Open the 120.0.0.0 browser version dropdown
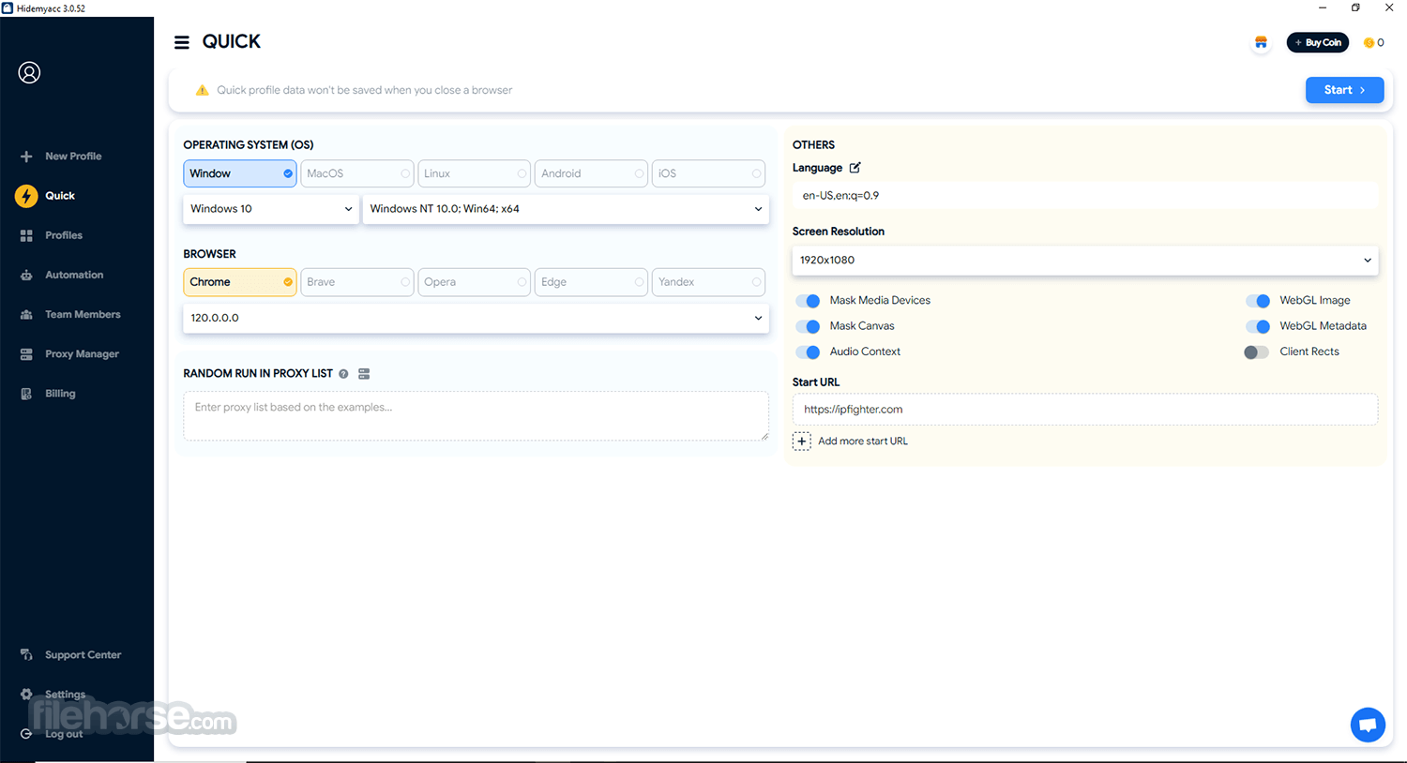This screenshot has height=763, width=1407. pyautogui.click(x=477, y=318)
